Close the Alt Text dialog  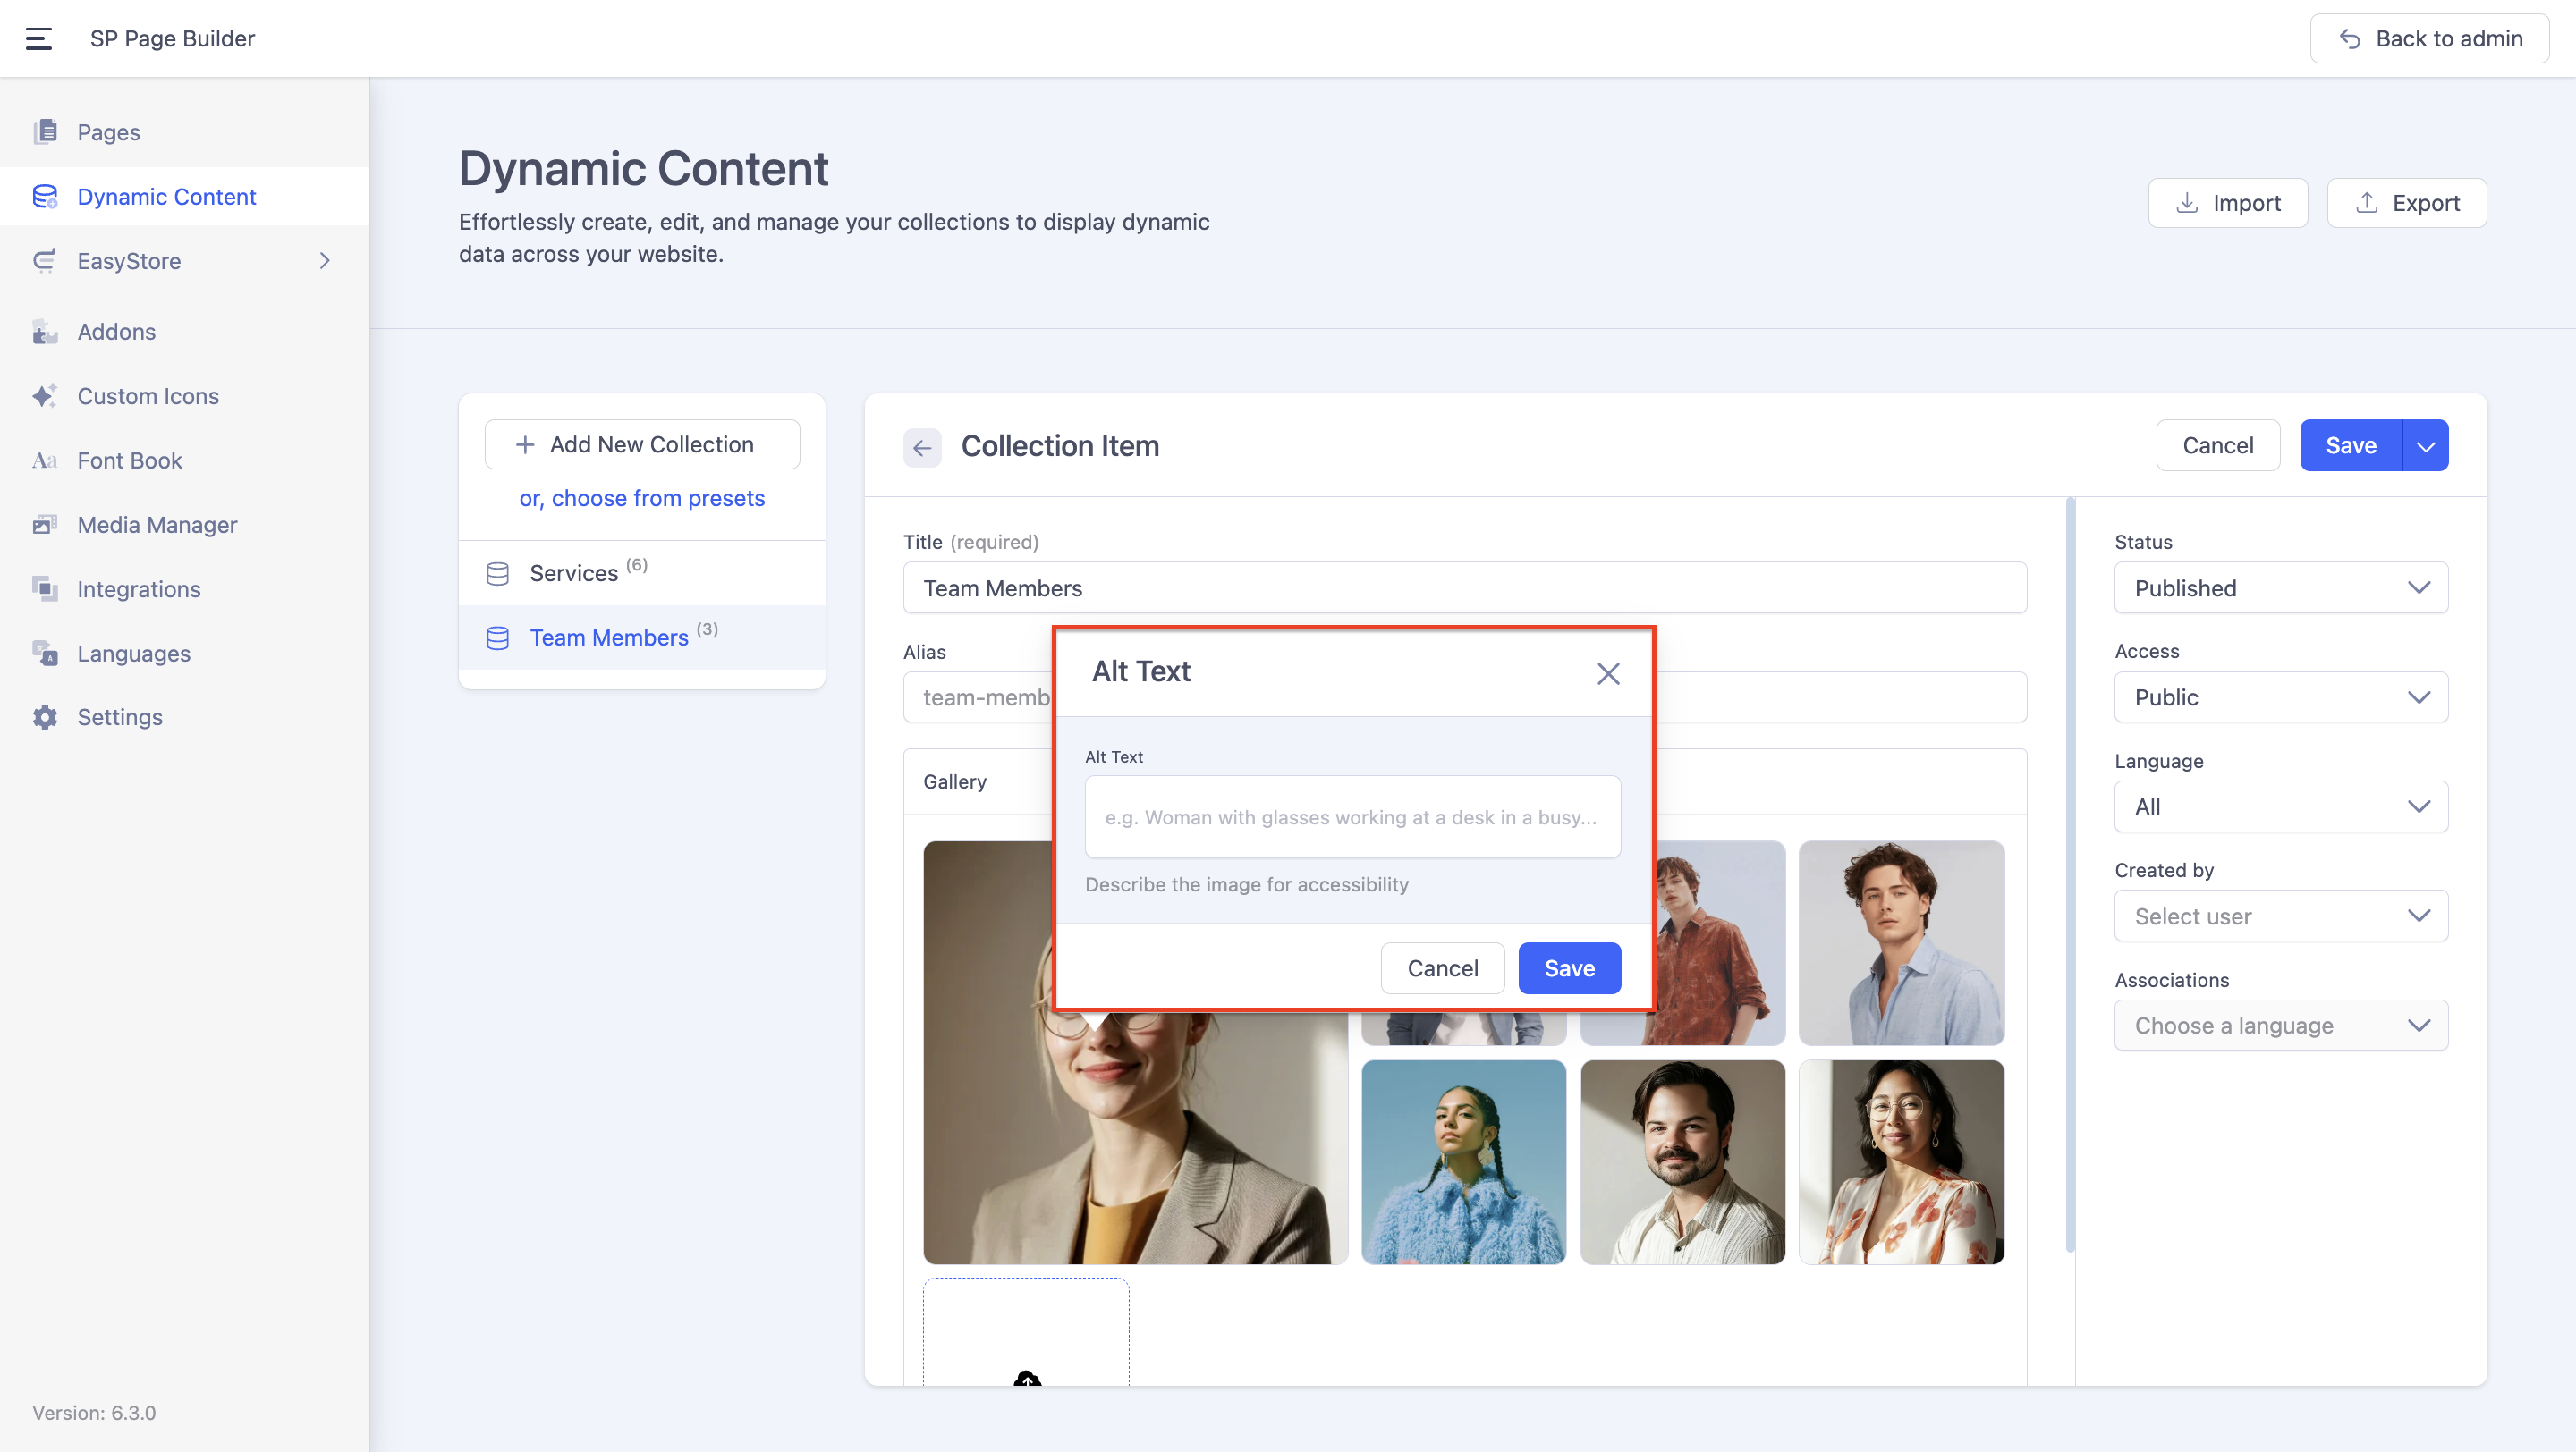coord(1607,673)
